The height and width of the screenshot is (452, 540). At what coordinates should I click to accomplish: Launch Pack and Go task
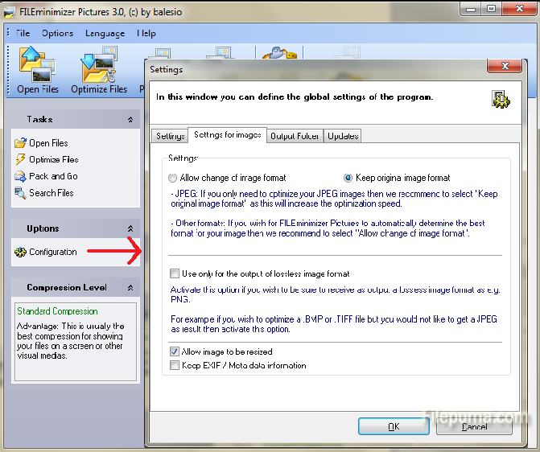pyautogui.click(x=52, y=176)
